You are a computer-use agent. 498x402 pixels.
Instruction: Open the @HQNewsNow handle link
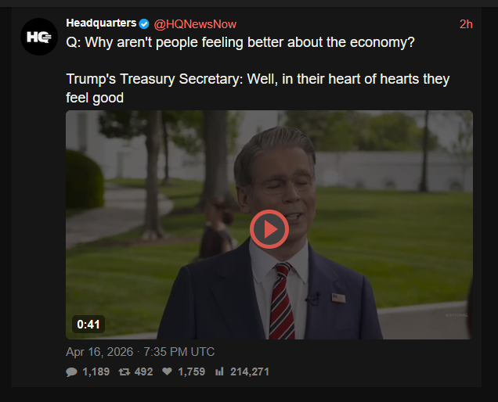click(195, 24)
